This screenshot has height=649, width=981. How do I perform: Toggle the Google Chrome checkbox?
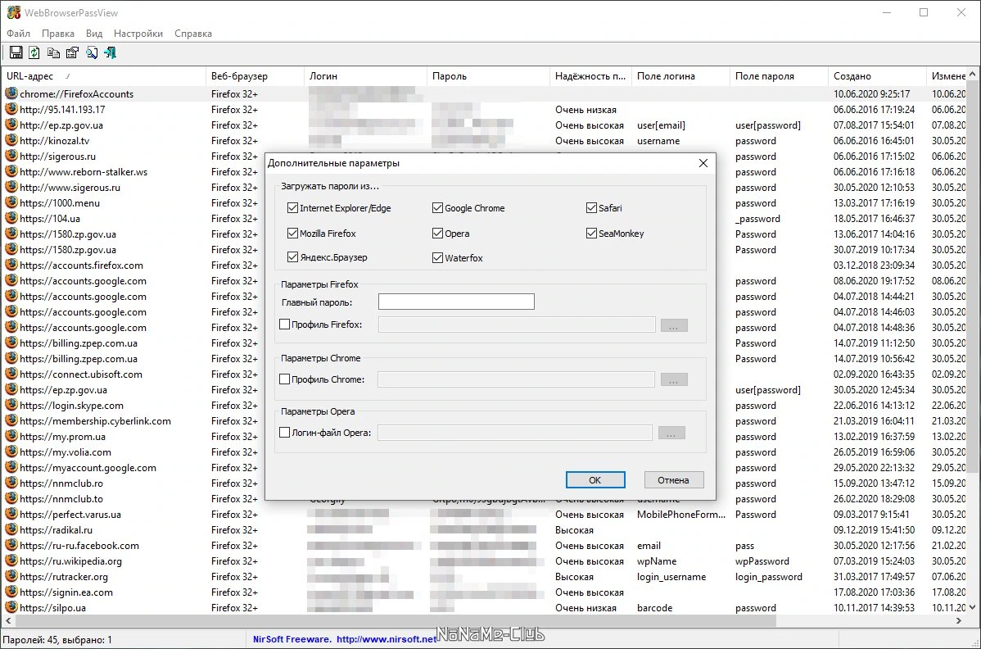pos(437,208)
